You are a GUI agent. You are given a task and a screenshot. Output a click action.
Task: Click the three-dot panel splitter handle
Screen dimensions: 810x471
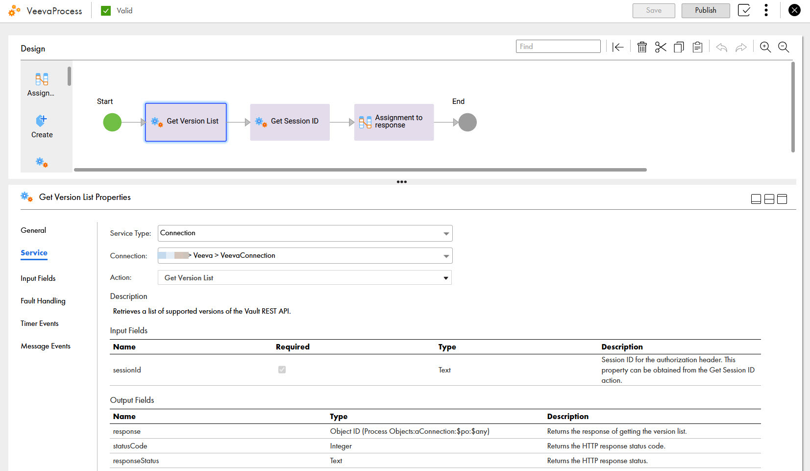click(402, 182)
